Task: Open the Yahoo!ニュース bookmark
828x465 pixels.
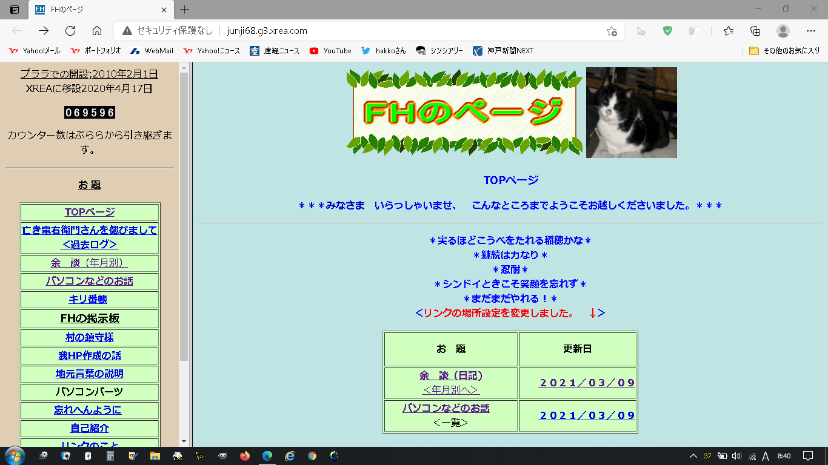Action: 212,51
